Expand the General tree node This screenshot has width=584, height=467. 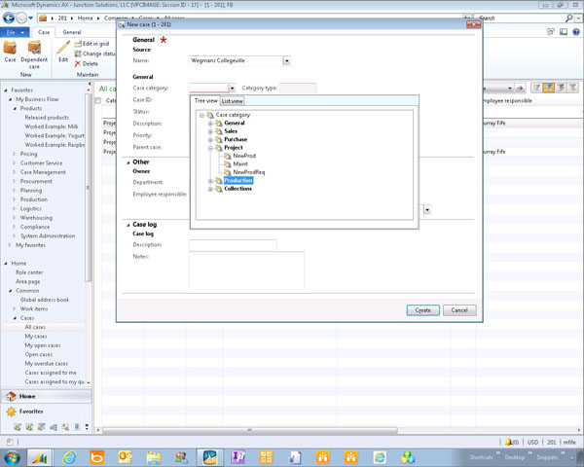pyautogui.click(x=210, y=123)
